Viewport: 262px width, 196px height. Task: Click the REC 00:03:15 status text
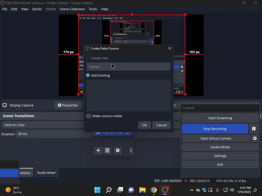(200, 181)
